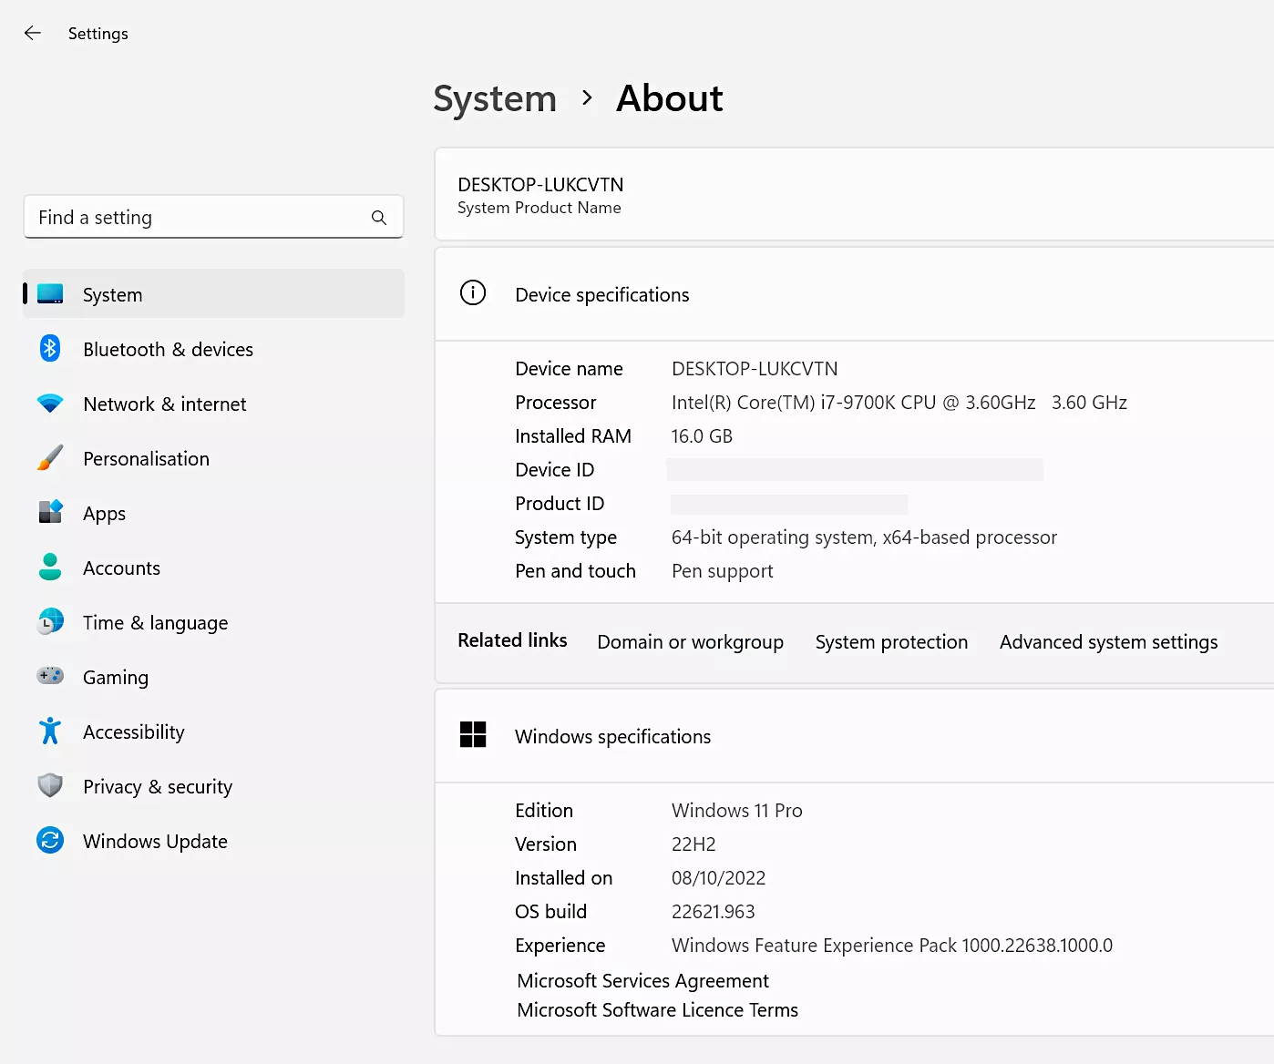1274x1064 pixels.
Task: Click the back arrow icon
Action: [x=33, y=34]
